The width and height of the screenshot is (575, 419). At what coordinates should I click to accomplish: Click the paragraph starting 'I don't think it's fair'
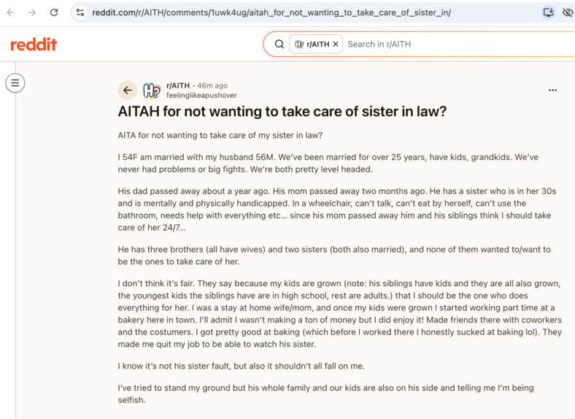pos(339,314)
